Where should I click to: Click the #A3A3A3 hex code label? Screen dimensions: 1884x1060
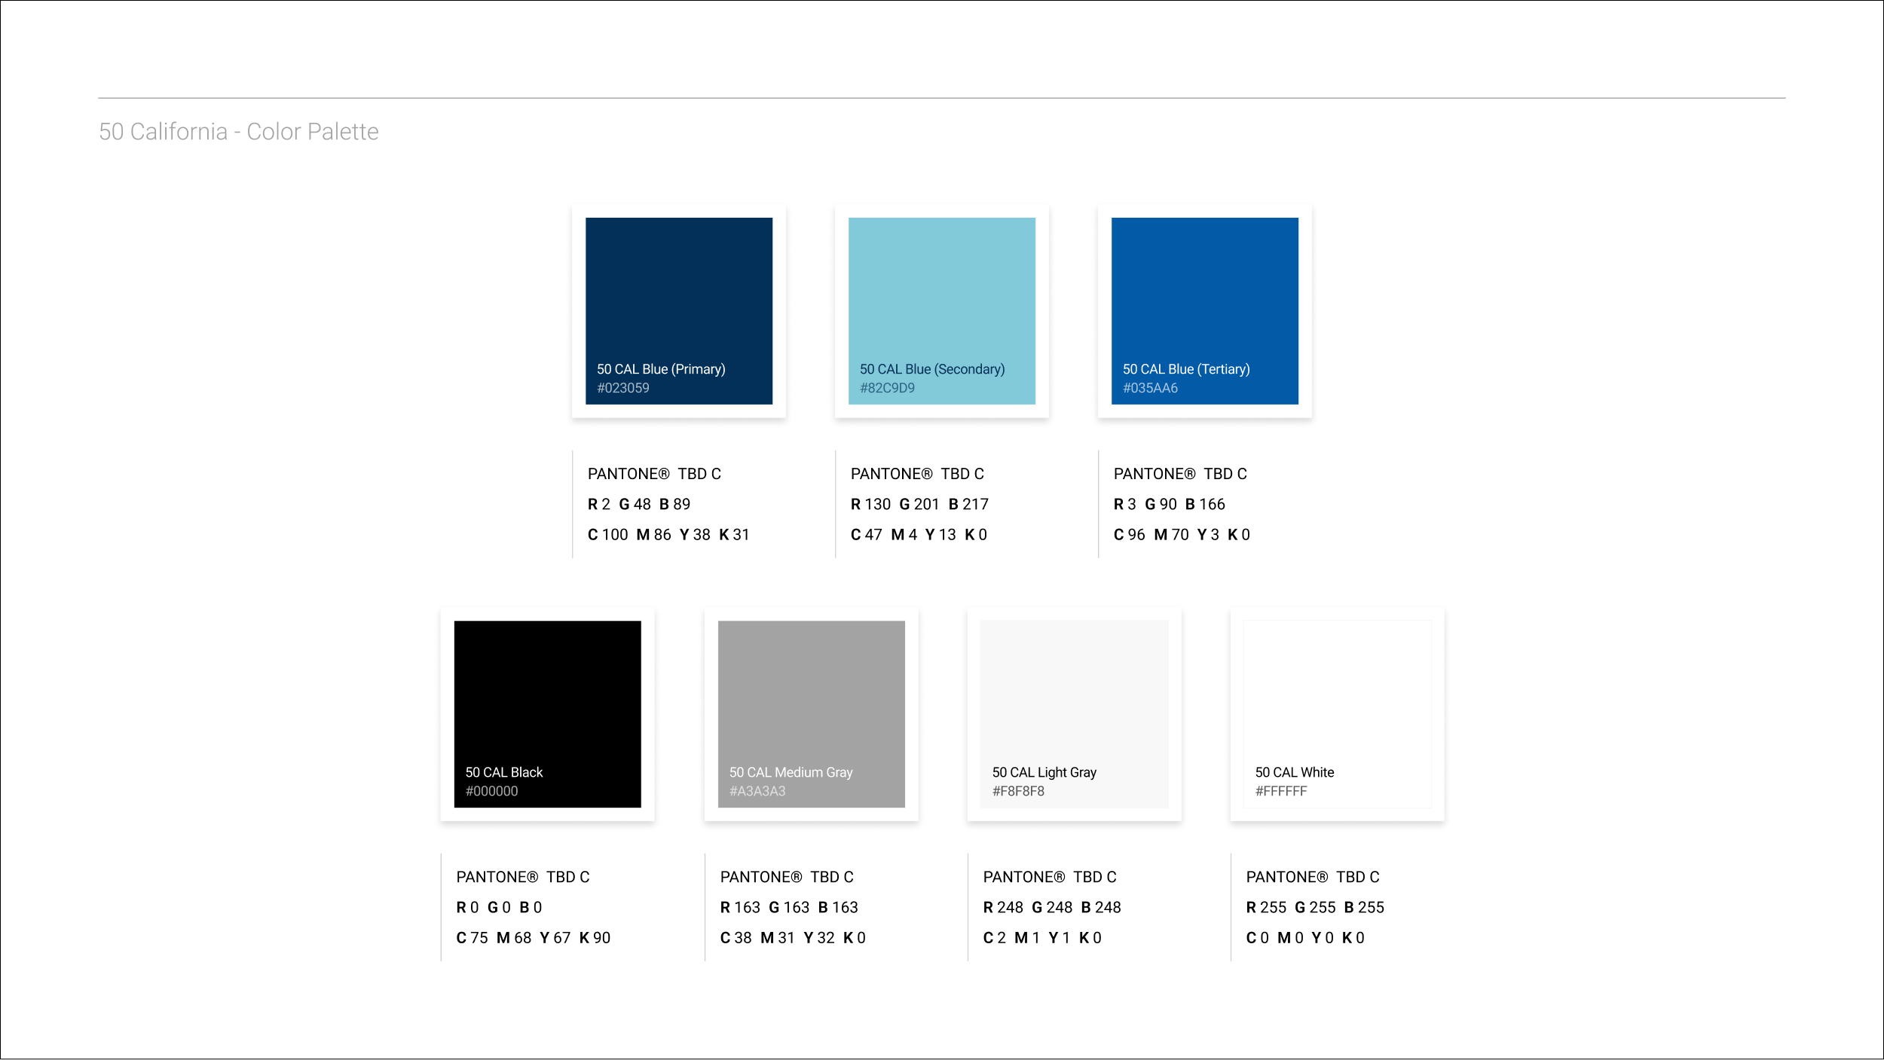click(757, 791)
